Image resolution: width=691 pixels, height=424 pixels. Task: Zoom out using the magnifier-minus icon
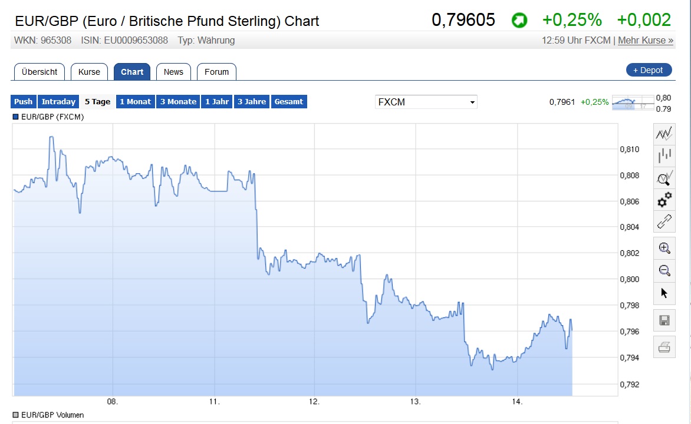pos(664,270)
